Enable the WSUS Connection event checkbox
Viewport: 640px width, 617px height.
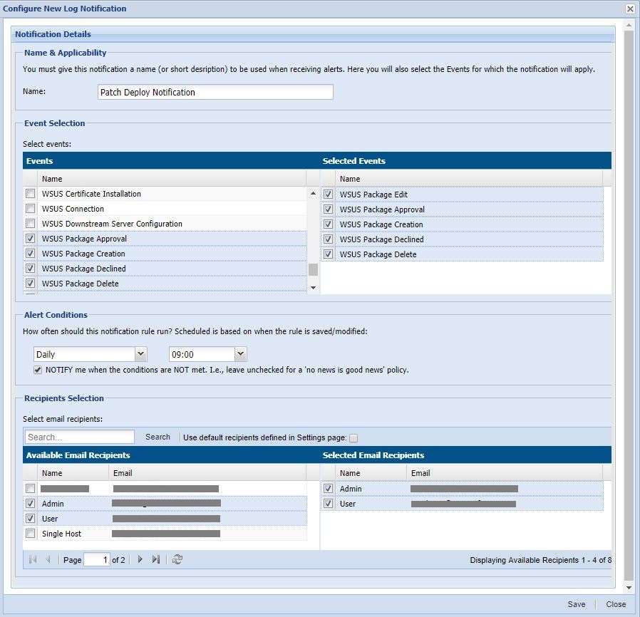tap(30, 209)
